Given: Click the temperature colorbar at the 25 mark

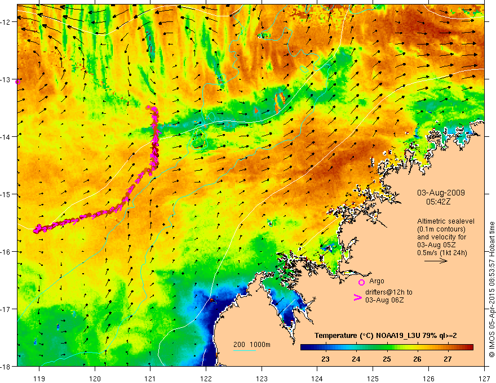Looking at the screenshot, I should pos(387,348).
